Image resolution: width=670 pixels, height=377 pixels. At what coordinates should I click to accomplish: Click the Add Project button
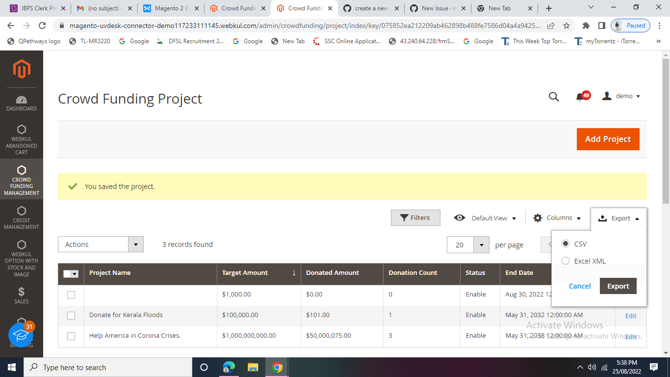tap(608, 139)
